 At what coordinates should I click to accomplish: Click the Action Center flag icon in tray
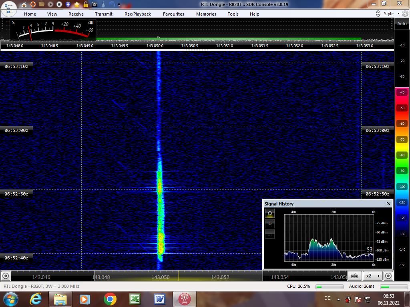click(x=358, y=299)
